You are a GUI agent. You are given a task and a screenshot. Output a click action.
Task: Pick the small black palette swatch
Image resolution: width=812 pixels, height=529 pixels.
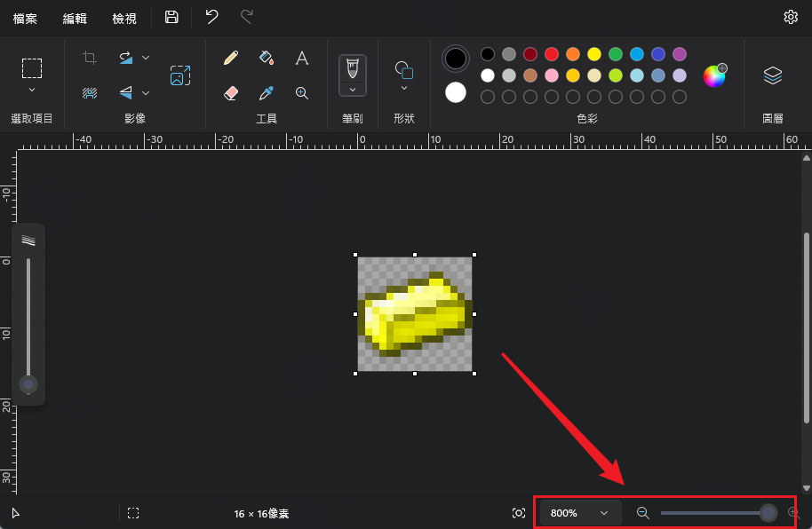(x=488, y=54)
